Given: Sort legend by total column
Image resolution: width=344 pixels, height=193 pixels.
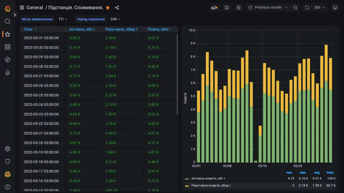Looking at the screenshot, I should pos(330,173).
